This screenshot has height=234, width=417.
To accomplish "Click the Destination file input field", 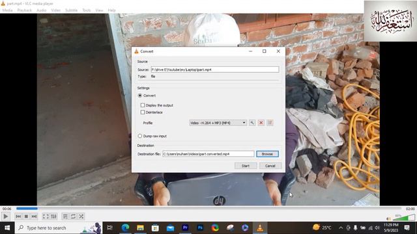I will point(208,154).
